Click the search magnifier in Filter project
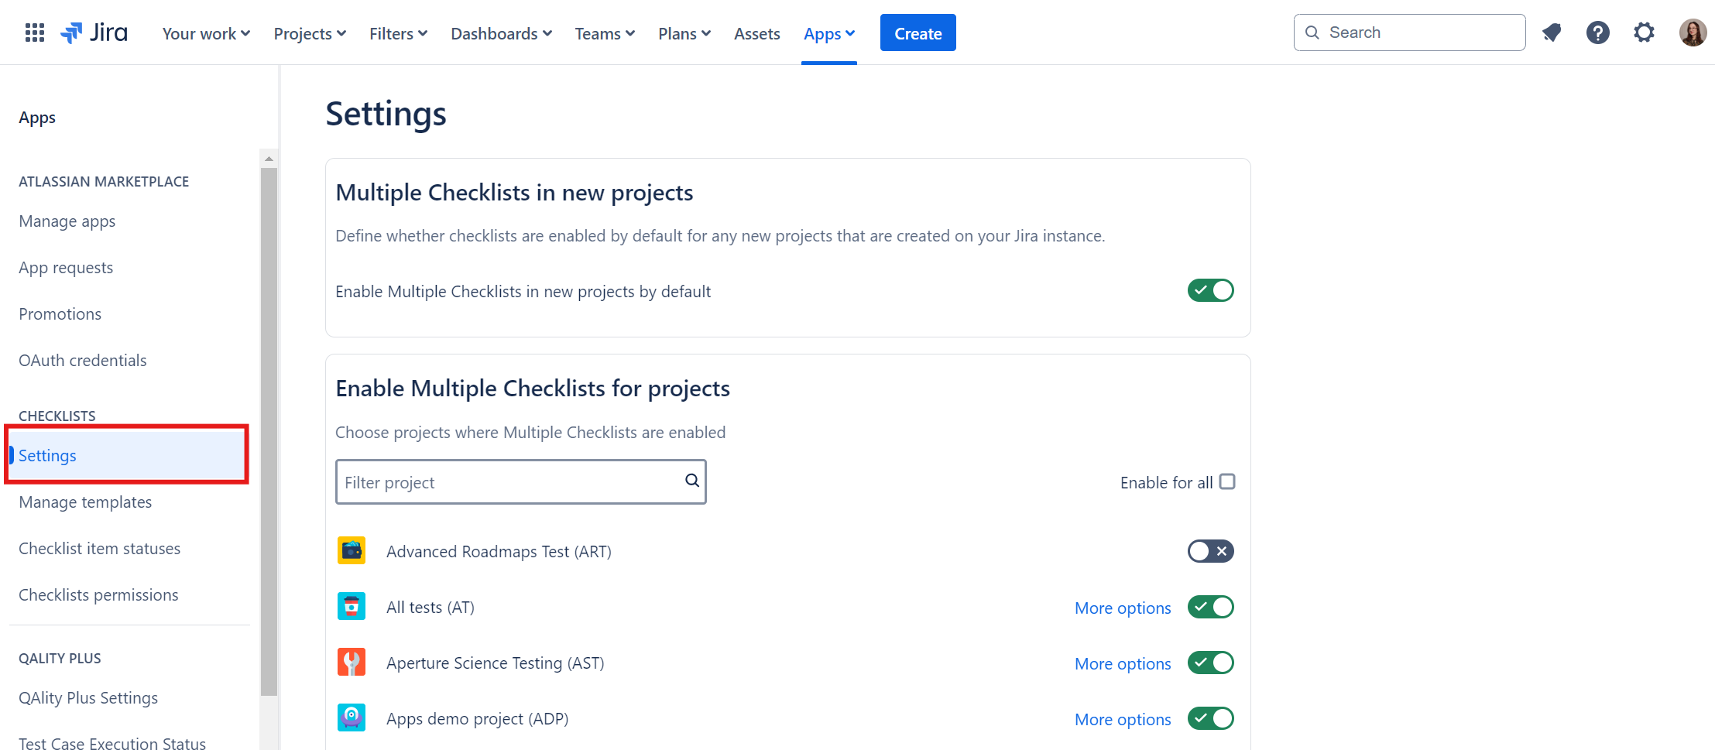The width and height of the screenshot is (1715, 750). point(692,481)
